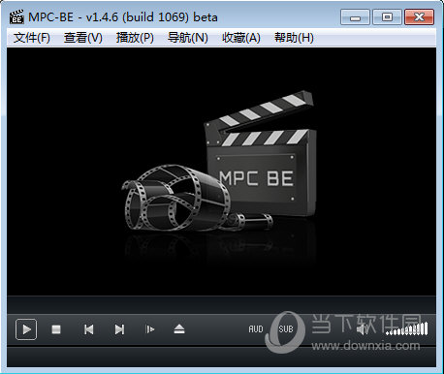Click the MPC BE logo video area

(x=221, y=171)
